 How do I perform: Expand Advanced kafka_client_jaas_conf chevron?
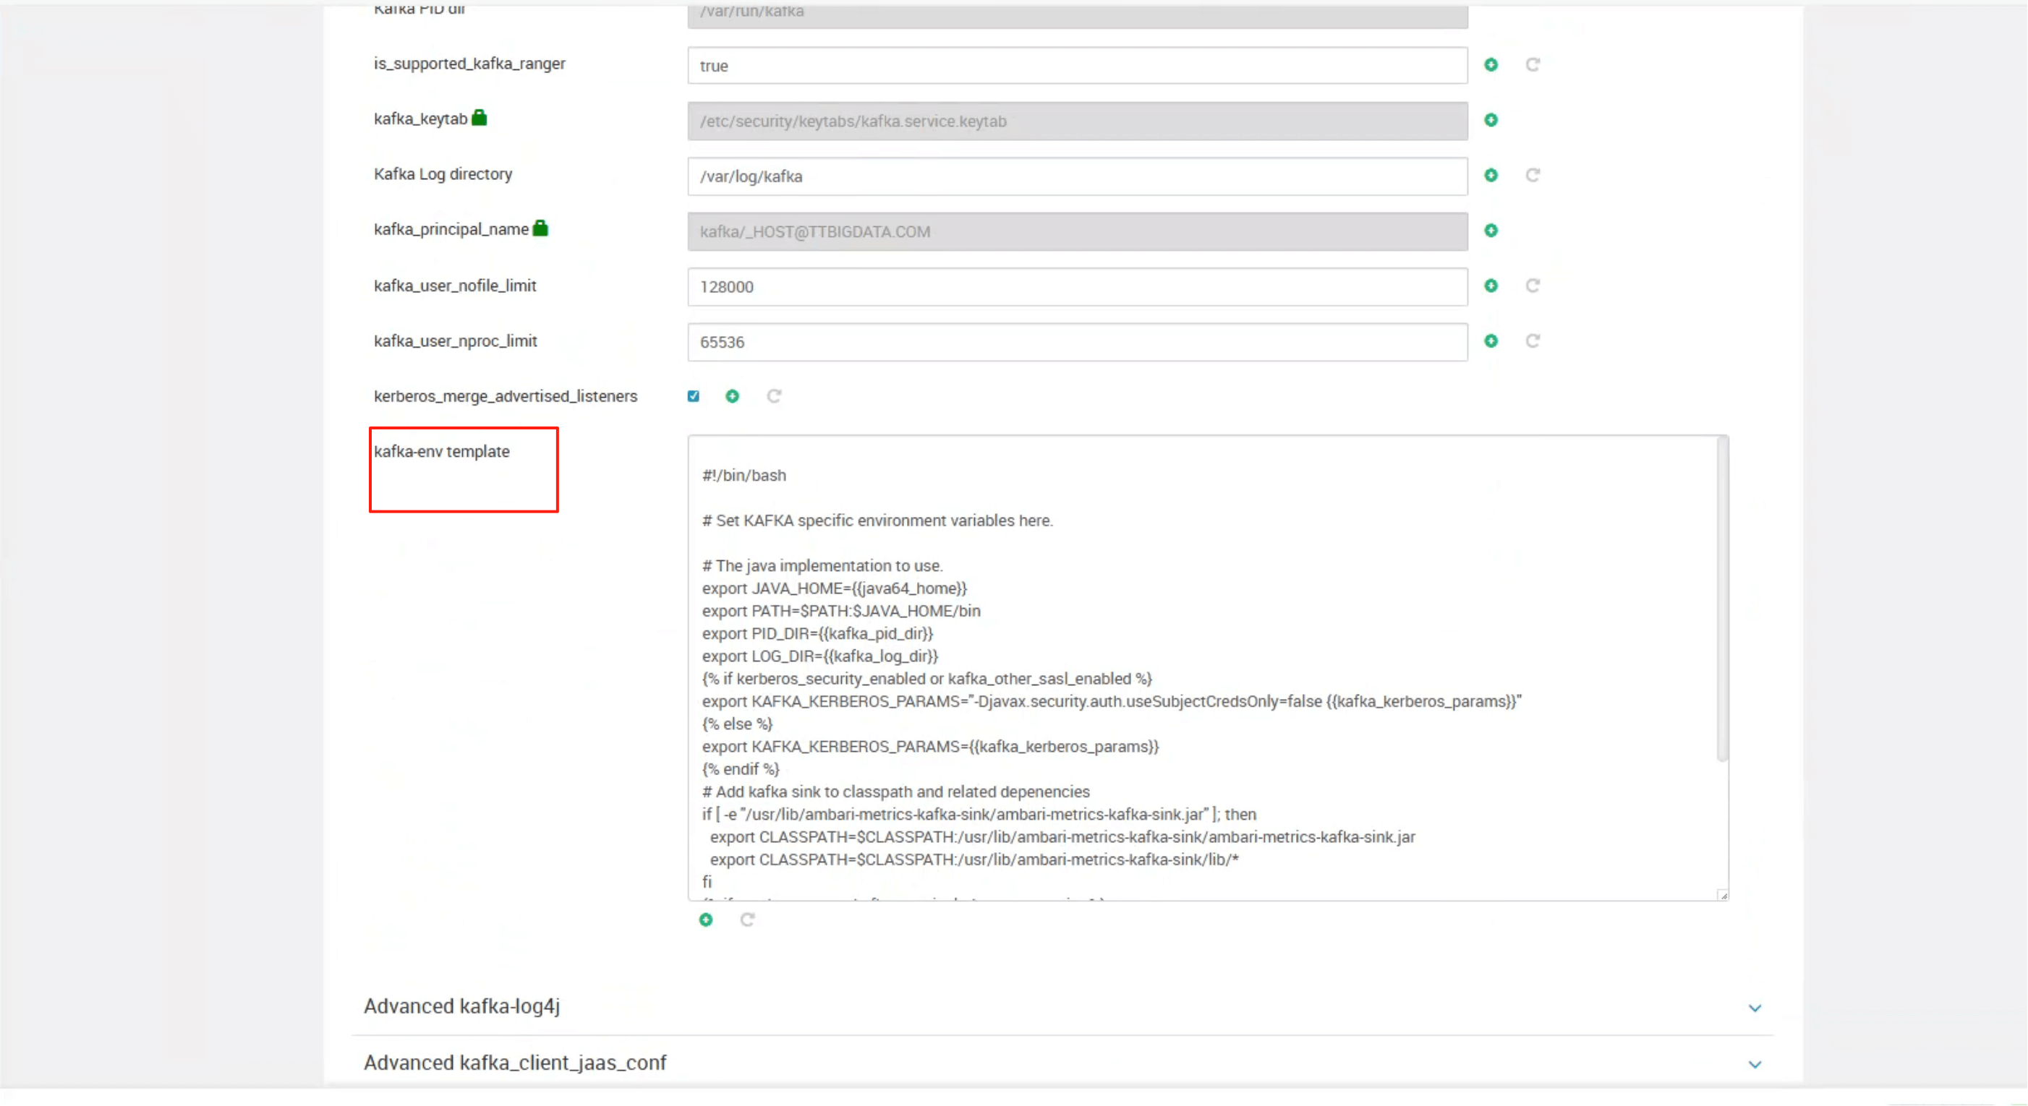1754,1064
